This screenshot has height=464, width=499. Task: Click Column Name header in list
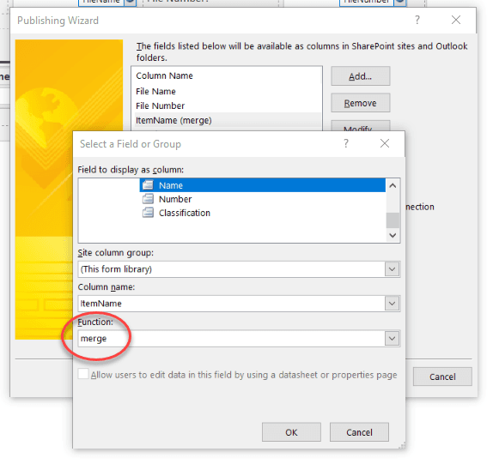click(164, 75)
